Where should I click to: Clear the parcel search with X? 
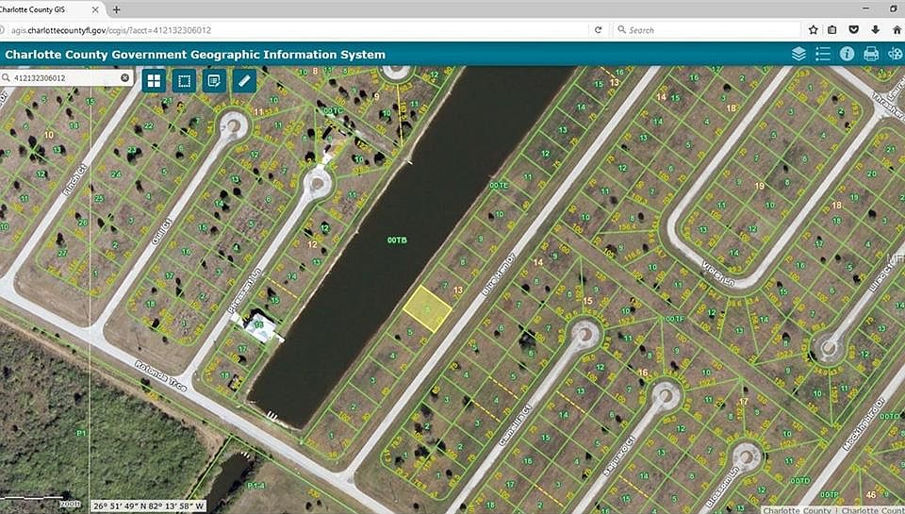pos(124,78)
